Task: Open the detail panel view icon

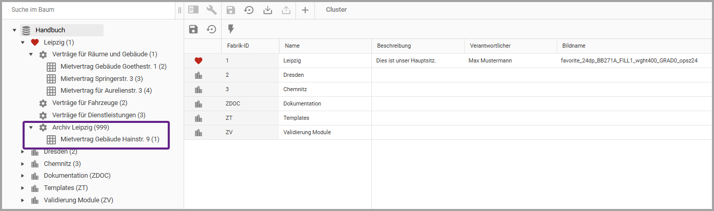Action: pos(193,10)
